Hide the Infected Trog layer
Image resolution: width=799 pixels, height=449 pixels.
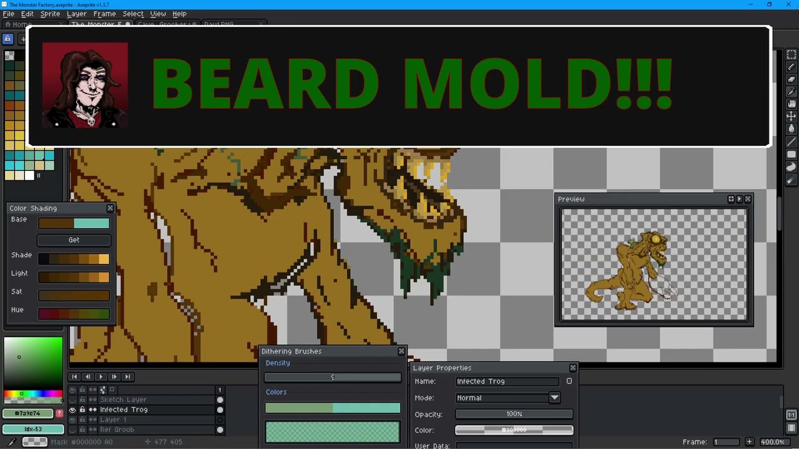(x=72, y=410)
